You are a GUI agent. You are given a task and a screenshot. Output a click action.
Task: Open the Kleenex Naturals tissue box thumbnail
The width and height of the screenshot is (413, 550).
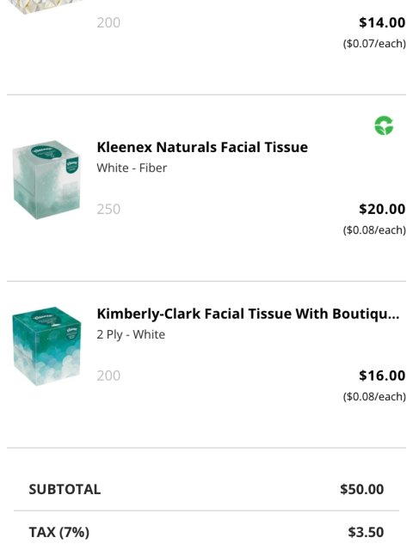[x=46, y=180]
